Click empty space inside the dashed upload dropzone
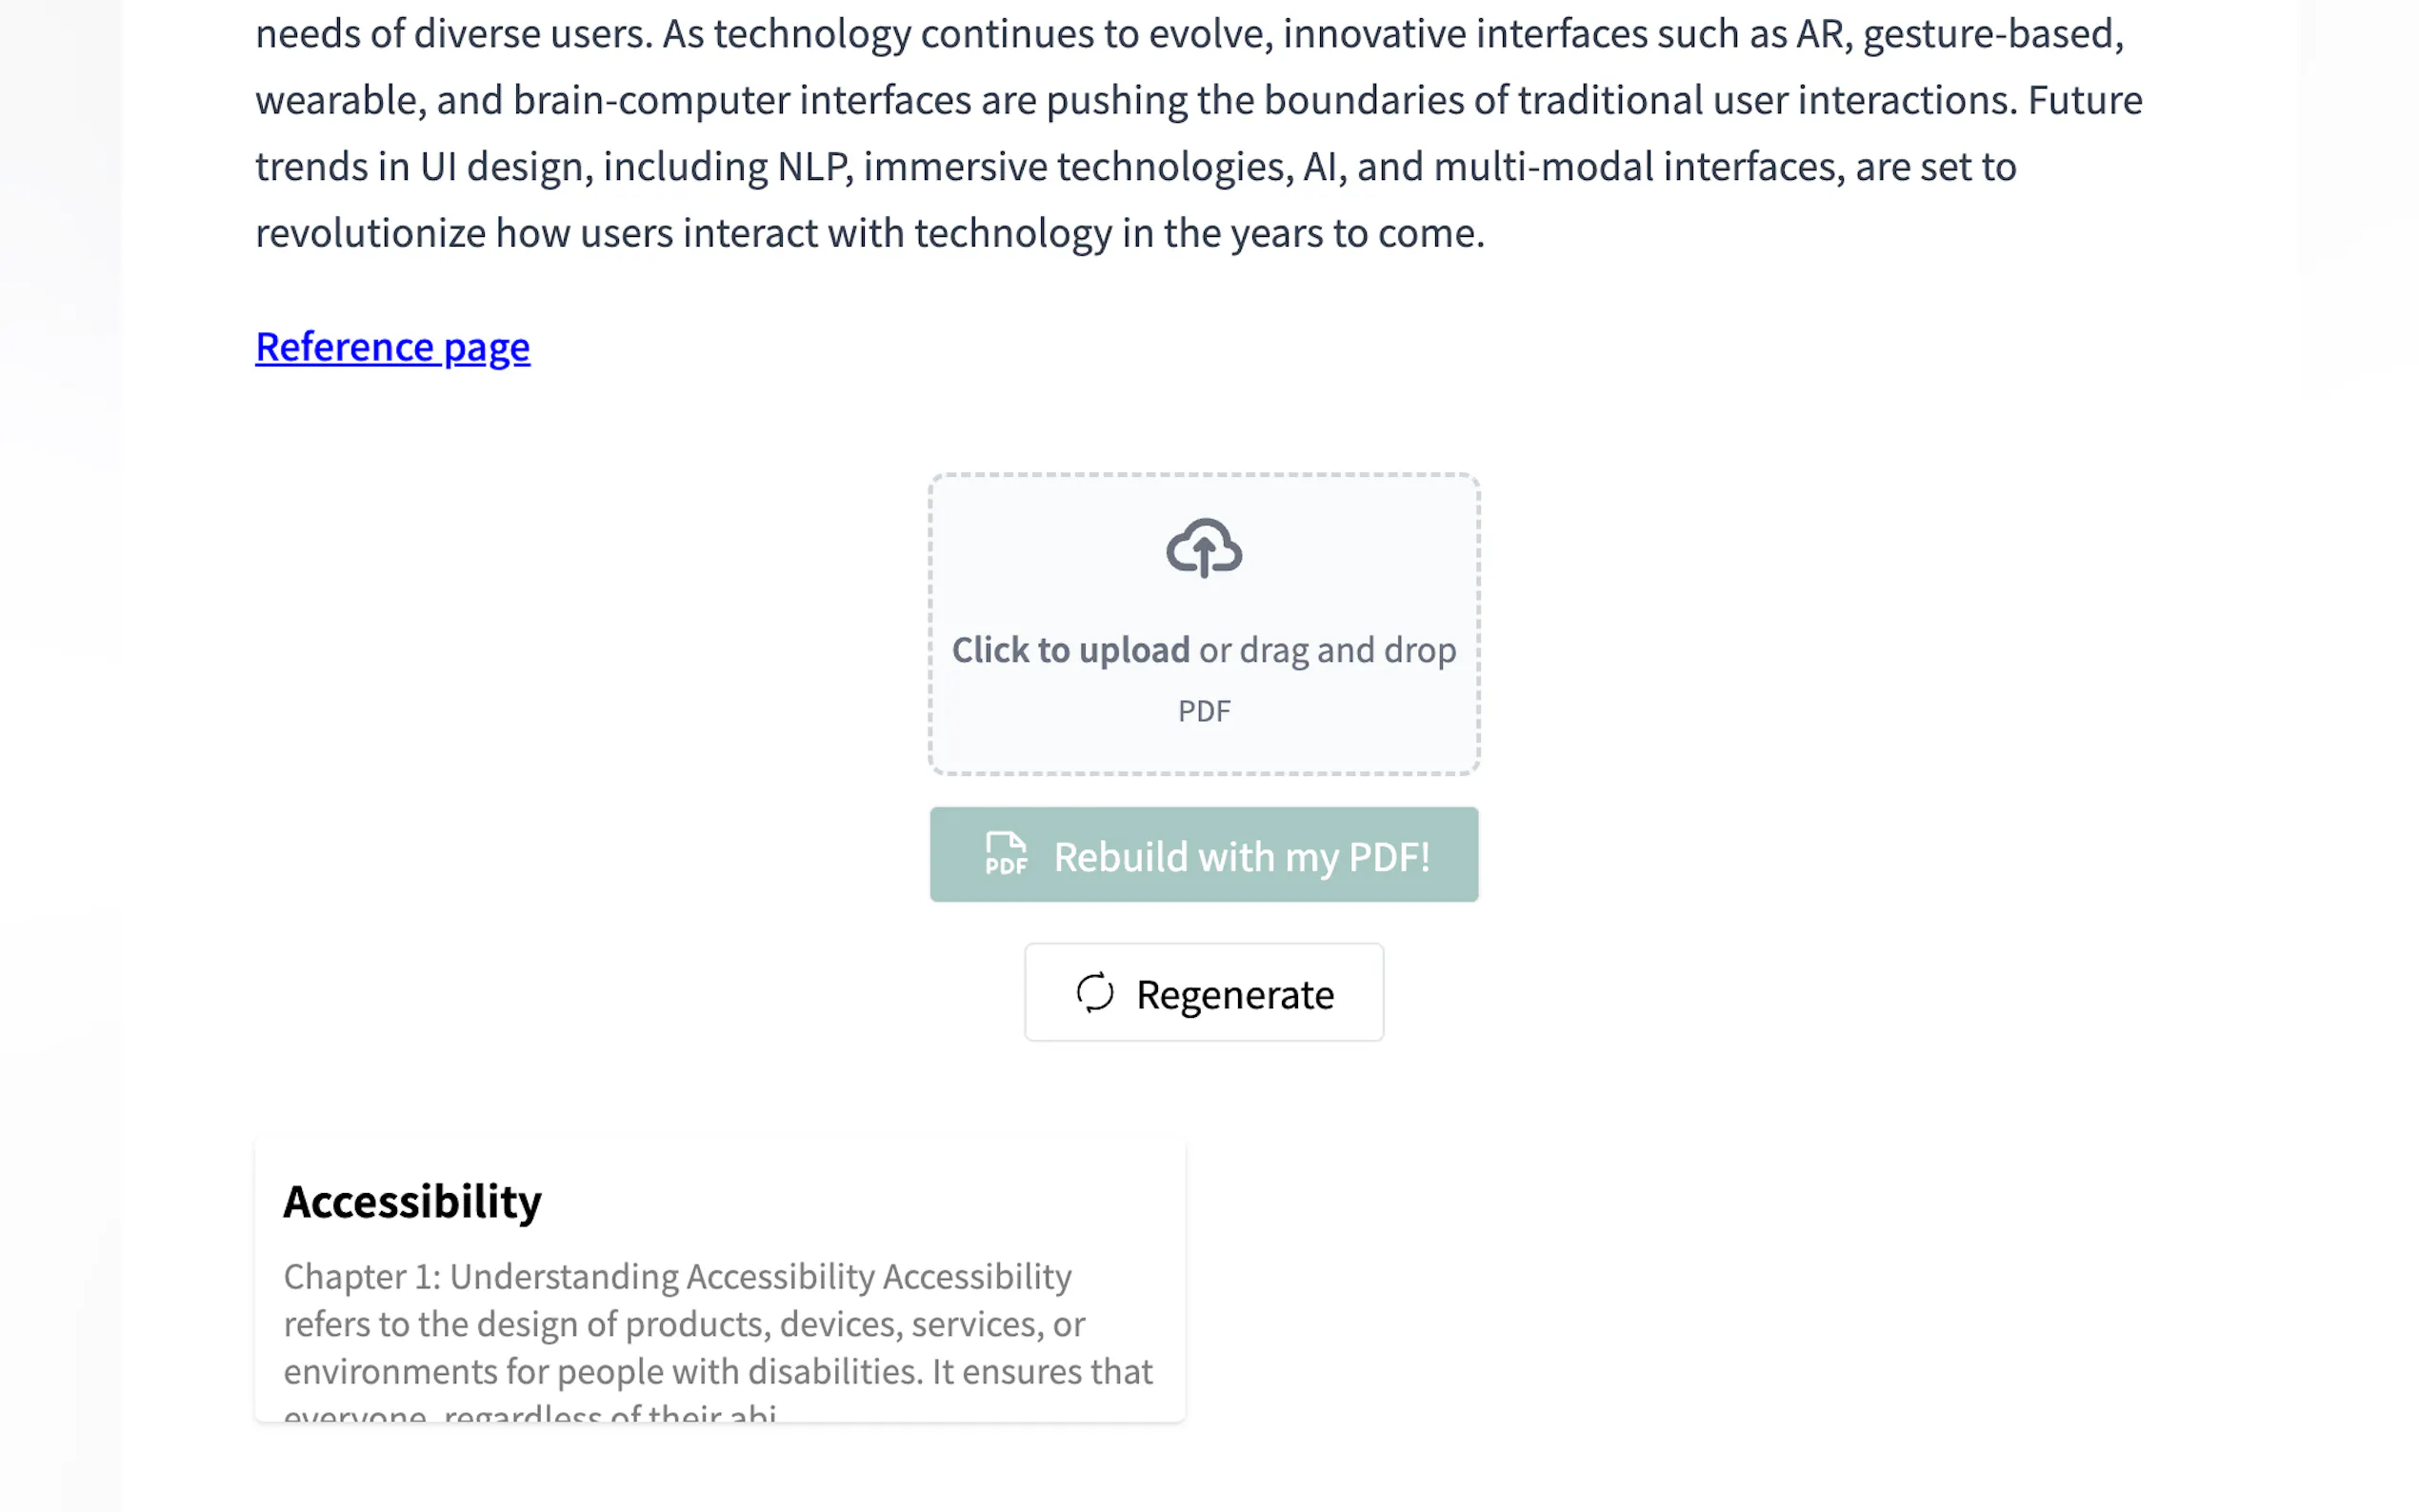 point(1040,540)
